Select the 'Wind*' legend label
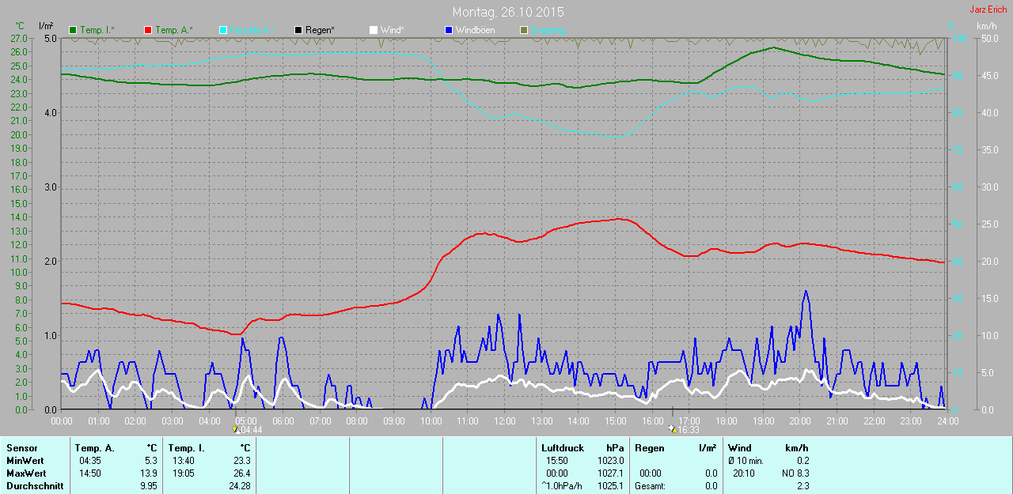Image resolution: width=1013 pixels, height=494 pixels. click(x=393, y=30)
